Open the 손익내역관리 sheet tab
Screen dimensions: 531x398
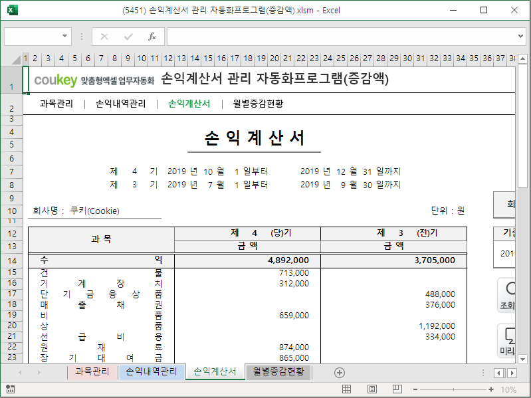[x=152, y=371]
